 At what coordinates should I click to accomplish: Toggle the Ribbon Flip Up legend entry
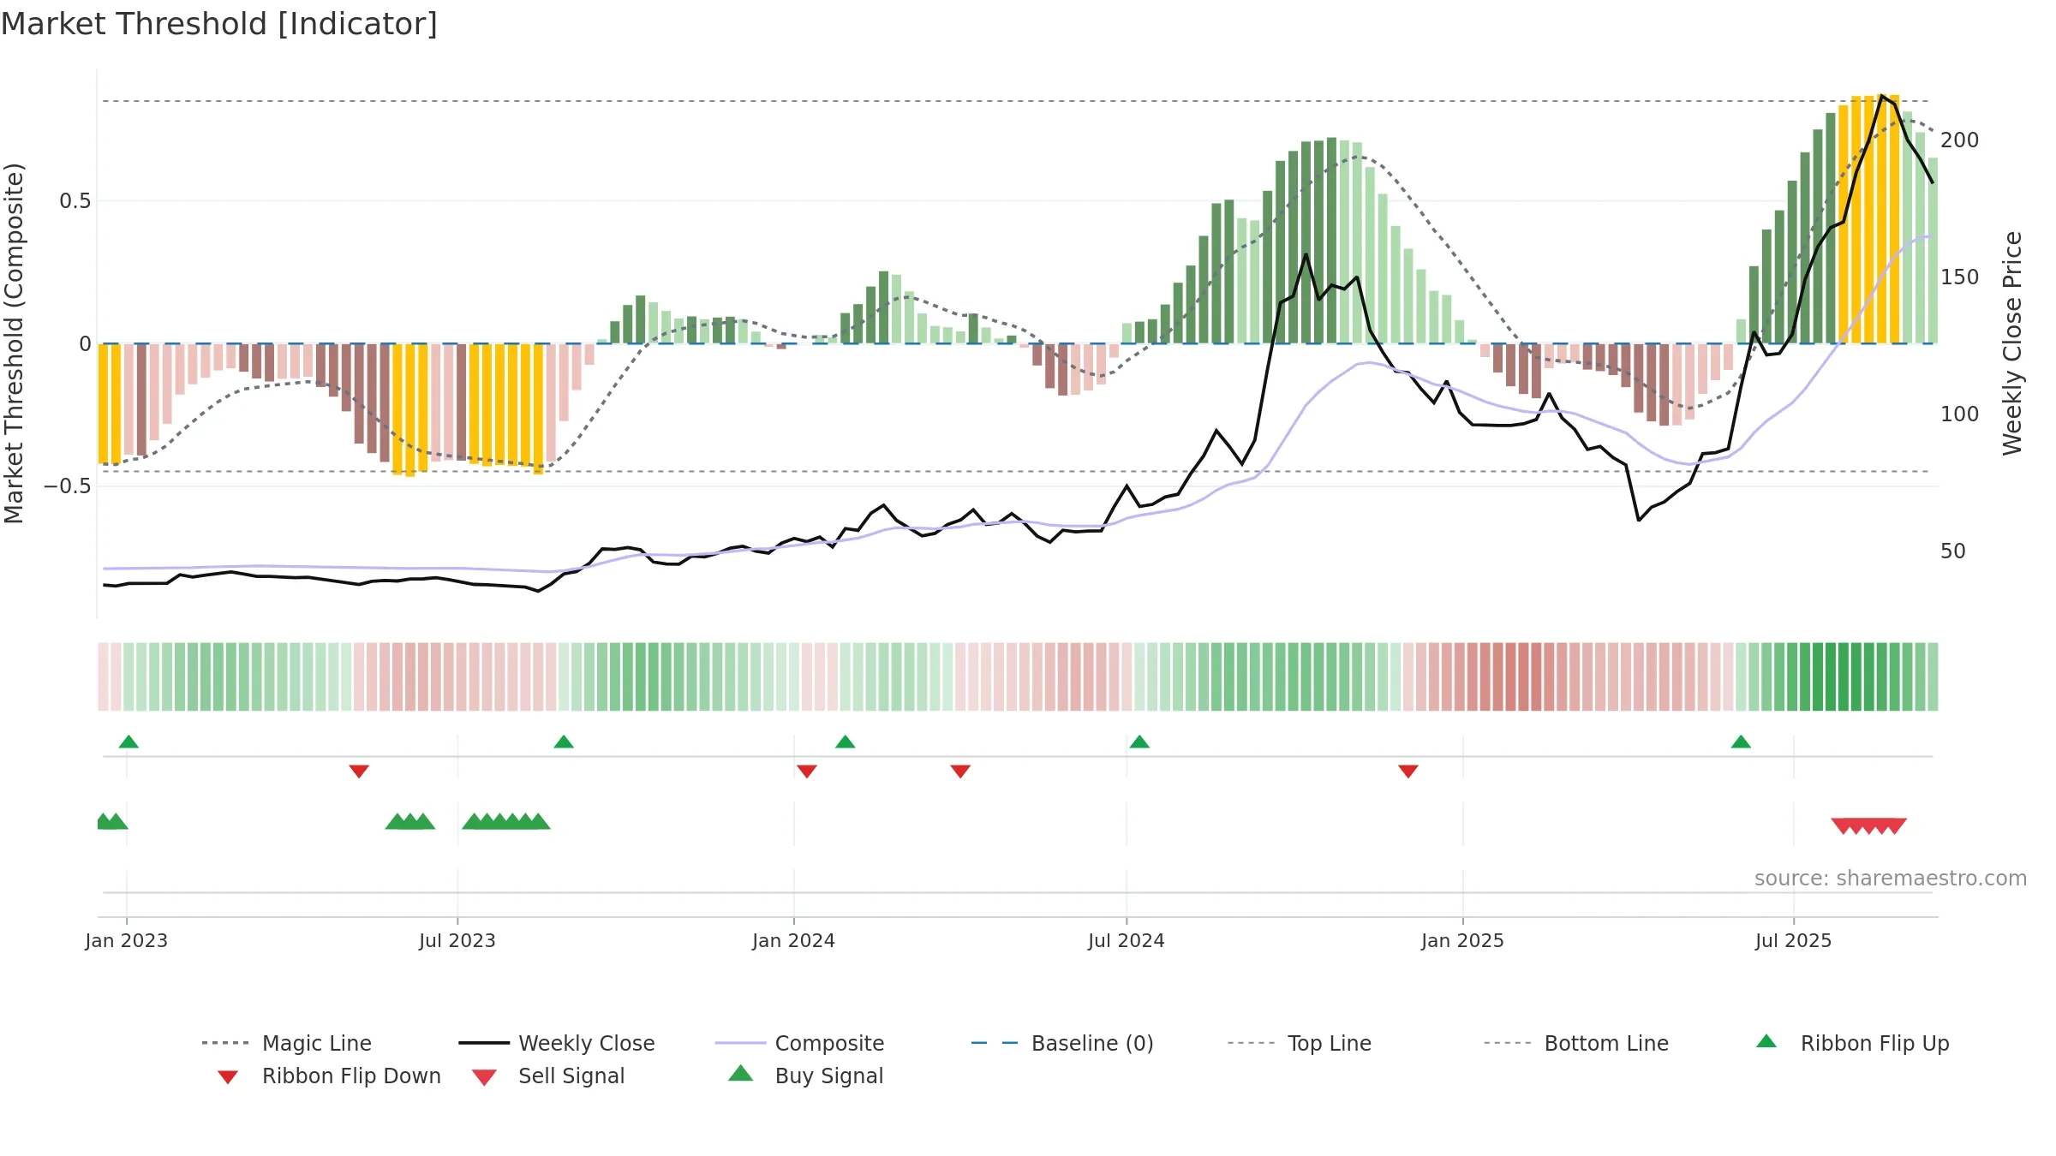(x=1852, y=1043)
